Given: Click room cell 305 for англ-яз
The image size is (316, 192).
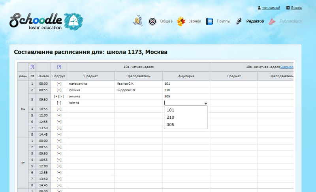Looking at the screenshot, I should (186, 97).
